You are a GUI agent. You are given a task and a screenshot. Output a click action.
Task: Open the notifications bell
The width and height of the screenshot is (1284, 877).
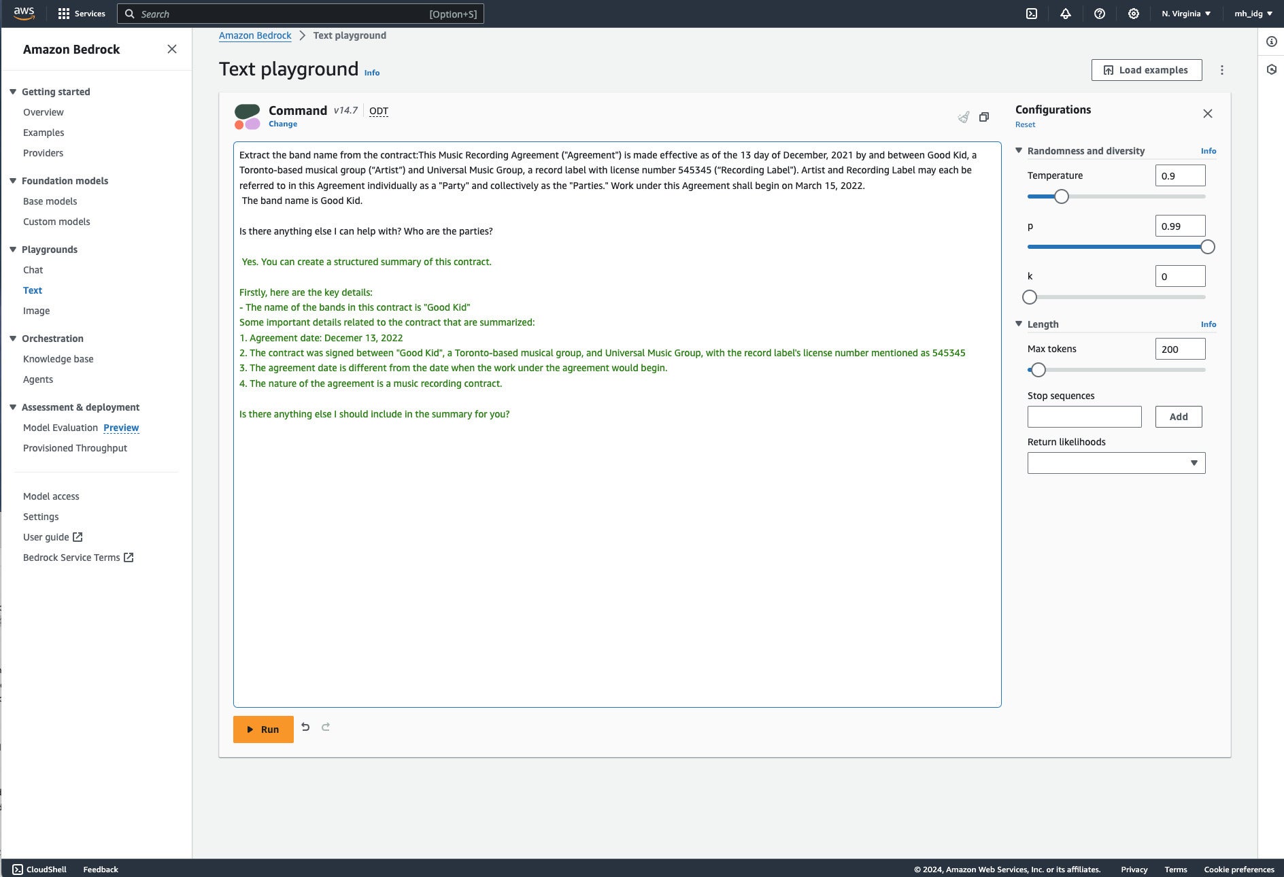pos(1066,14)
